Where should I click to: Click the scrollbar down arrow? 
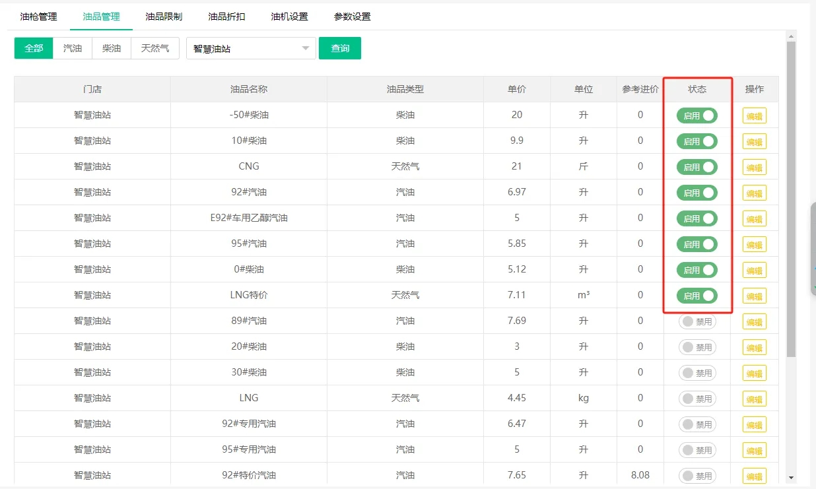click(791, 478)
